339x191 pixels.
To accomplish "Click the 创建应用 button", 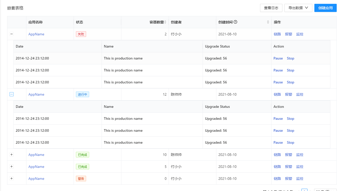I will coord(325,8).
